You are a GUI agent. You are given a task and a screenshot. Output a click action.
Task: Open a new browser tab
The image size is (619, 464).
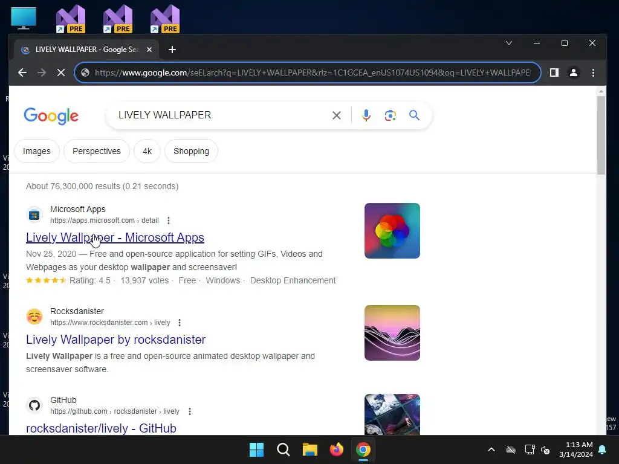pyautogui.click(x=172, y=50)
